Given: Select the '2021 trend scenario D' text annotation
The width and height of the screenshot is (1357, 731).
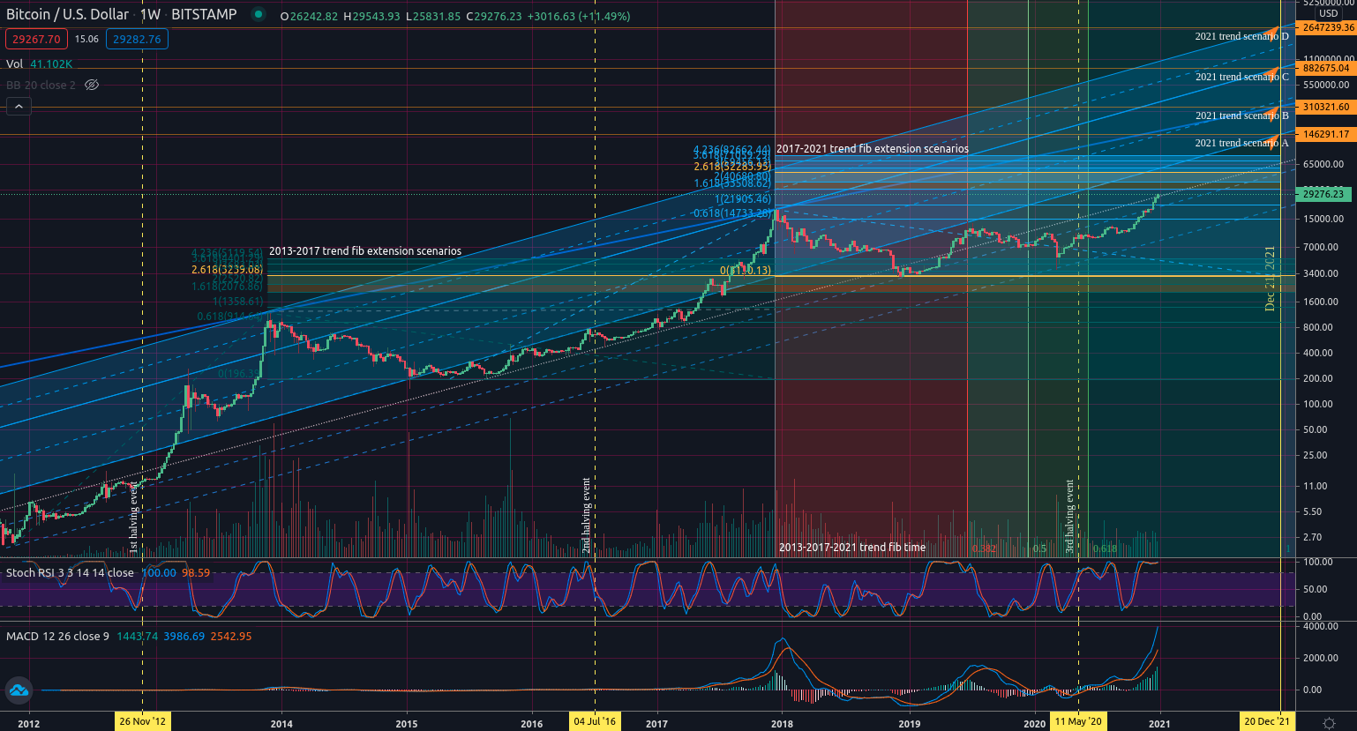Looking at the screenshot, I should tap(1242, 36).
